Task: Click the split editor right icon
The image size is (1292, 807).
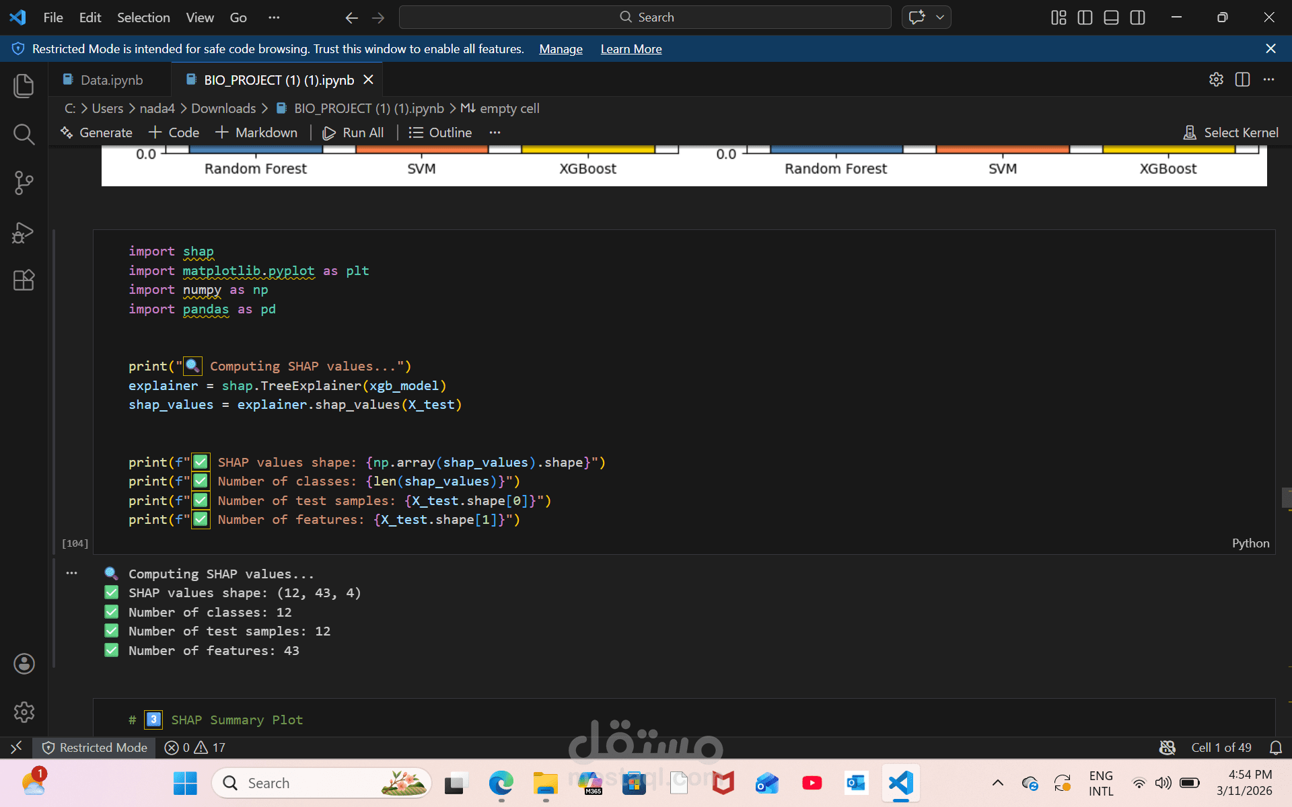Action: 1242,79
